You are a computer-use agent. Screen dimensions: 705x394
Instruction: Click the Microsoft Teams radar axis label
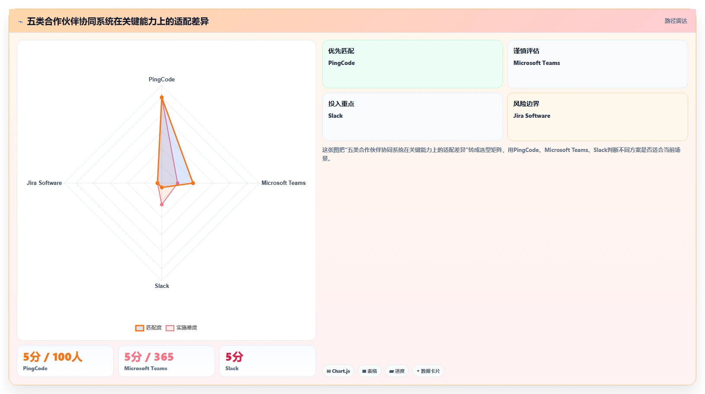click(x=283, y=183)
